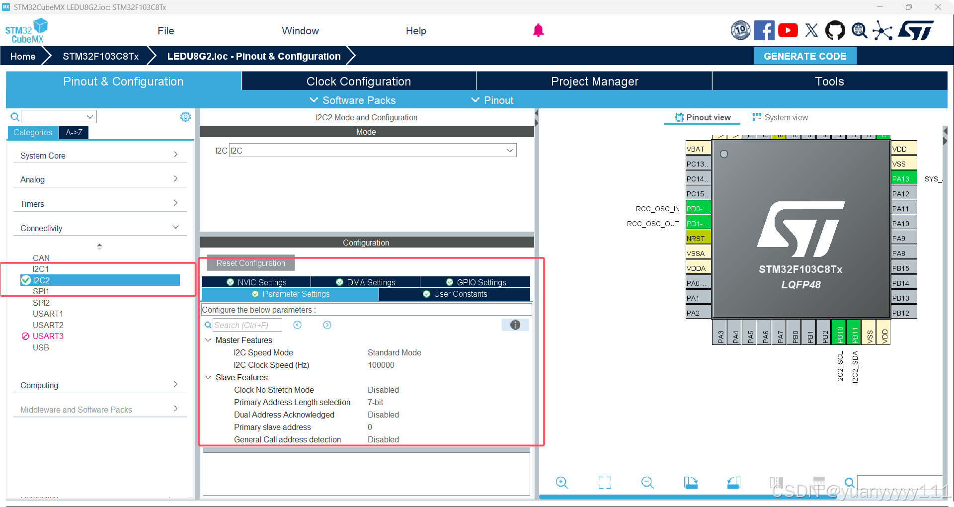Click the green check next to I2C2
This screenshot has height=507, width=954.
(x=26, y=280)
